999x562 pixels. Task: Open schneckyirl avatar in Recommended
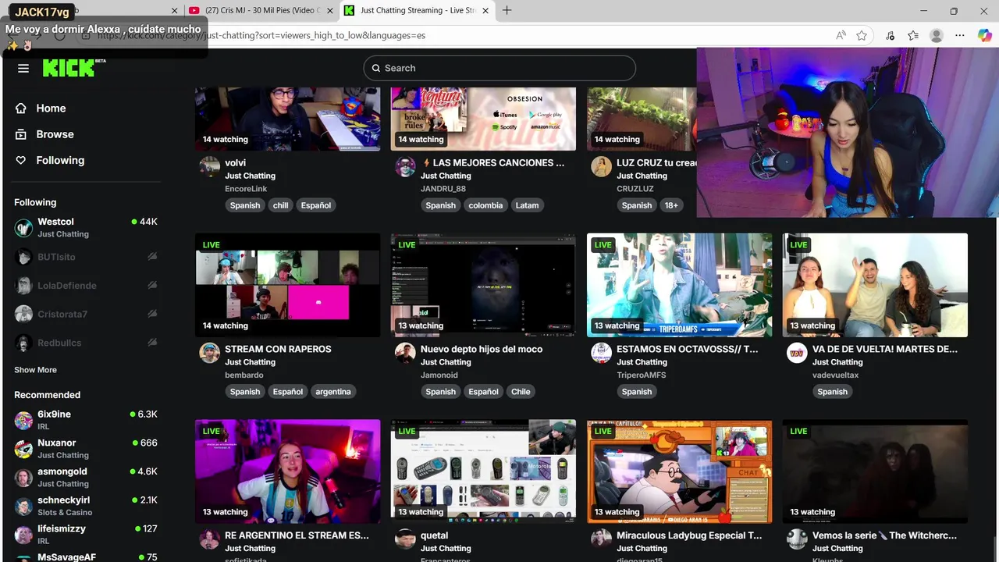[23, 506]
